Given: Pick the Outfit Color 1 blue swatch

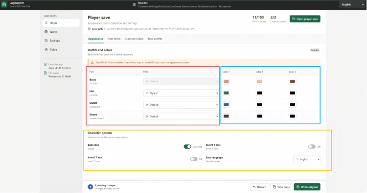Looking at the screenshot, I should (226, 105).
